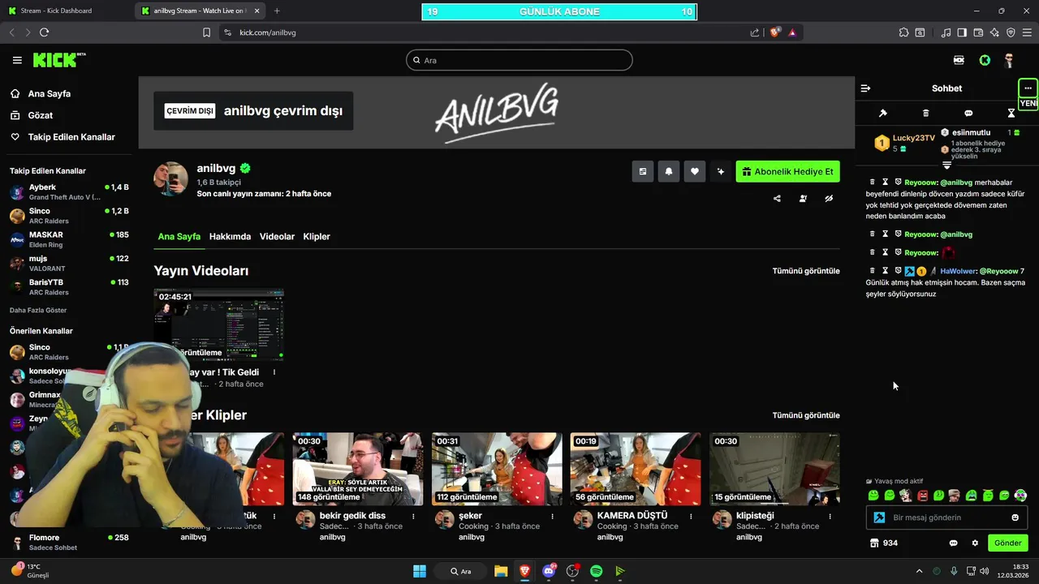Play the 02:45:21 stream video thumbnail

[219, 324]
